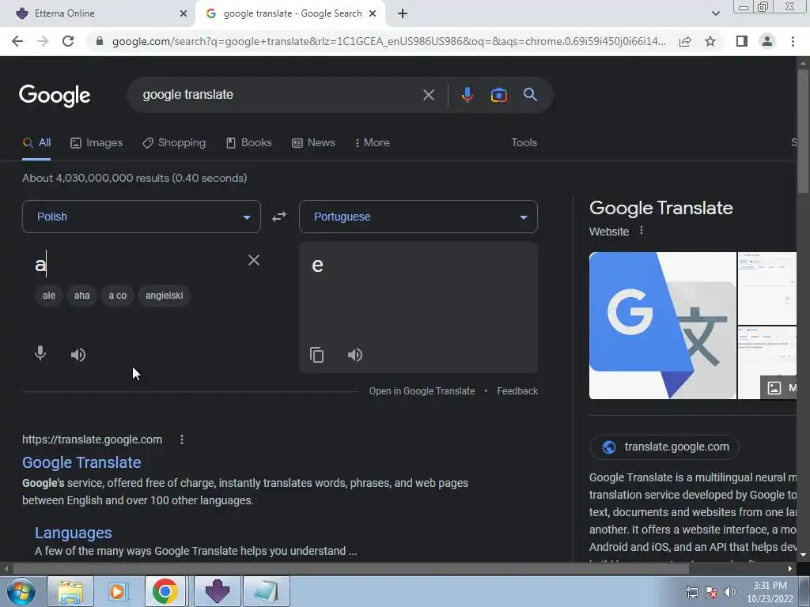This screenshot has height=607, width=810.
Task: Reload the current page
Action: click(68, 41)
